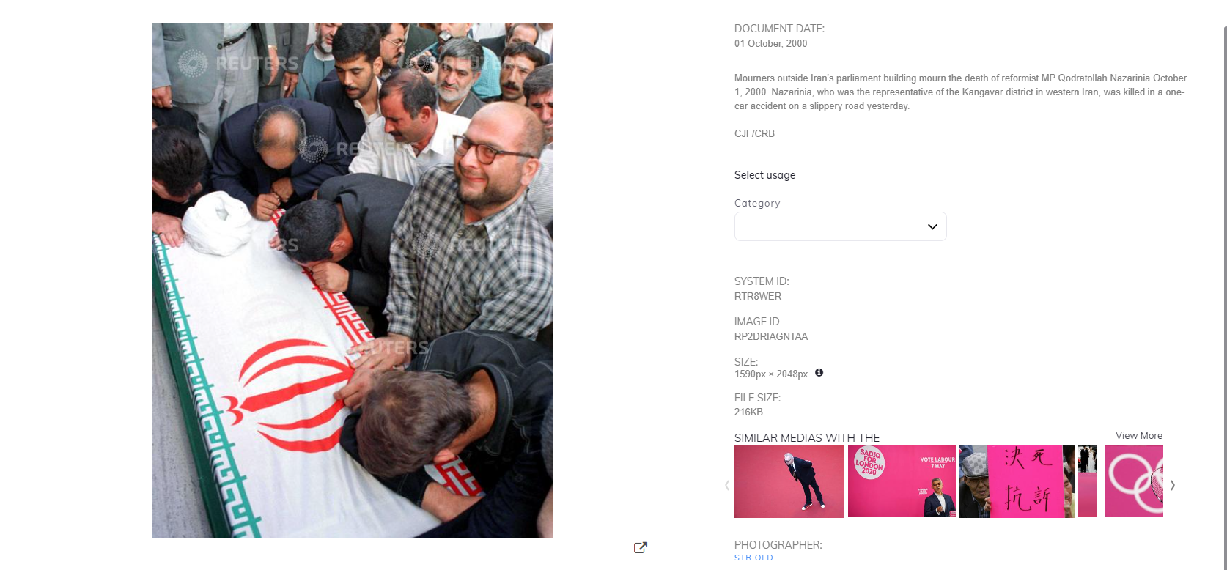
Task: Select Olympic rings thumbnail
Action: click(x=1134, y=481)
